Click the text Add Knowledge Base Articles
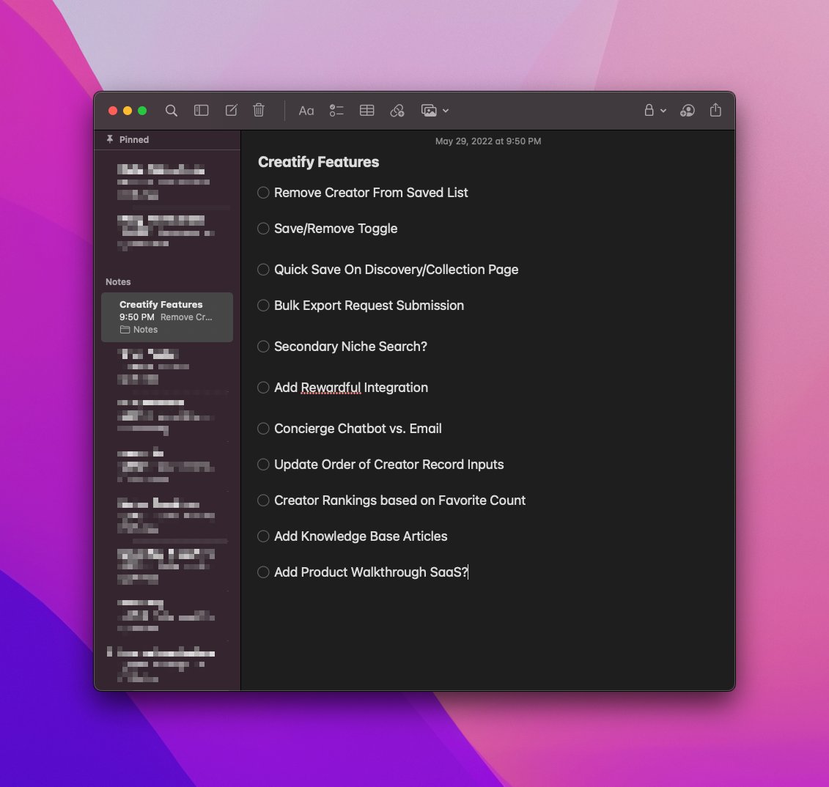Viewport: 829px width, 787px height. pyautogui.click(x=361, y=536)
